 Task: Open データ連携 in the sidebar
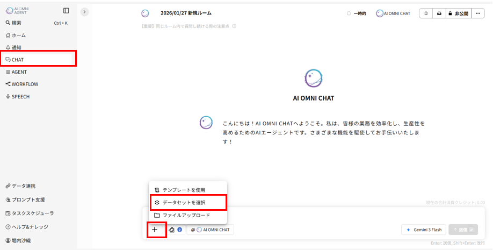point(20,186)
